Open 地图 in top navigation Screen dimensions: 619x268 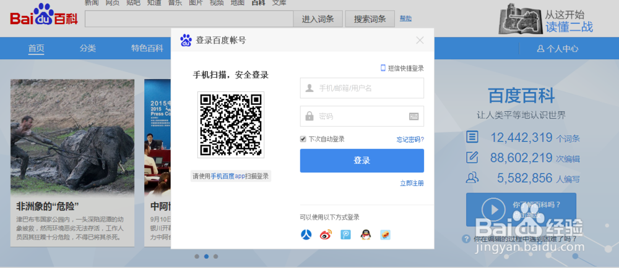(x=238, y=2)
